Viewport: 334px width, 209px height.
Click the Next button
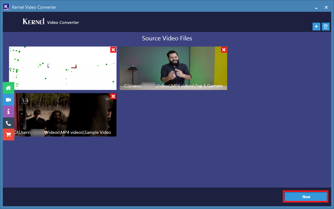(306, 197)
